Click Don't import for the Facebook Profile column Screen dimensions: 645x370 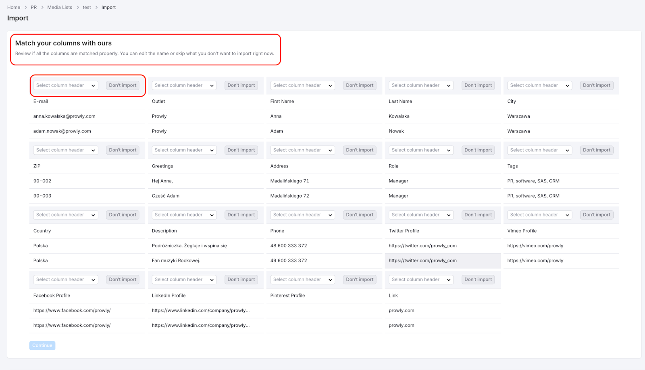122,279
